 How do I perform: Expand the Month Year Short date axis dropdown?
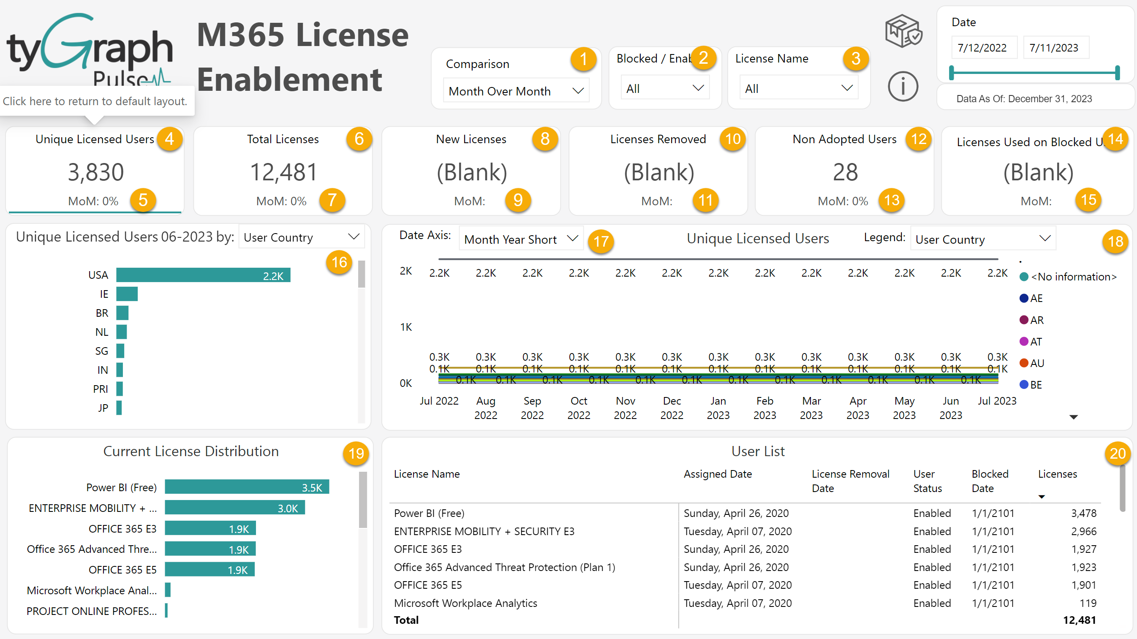[521, 239]
